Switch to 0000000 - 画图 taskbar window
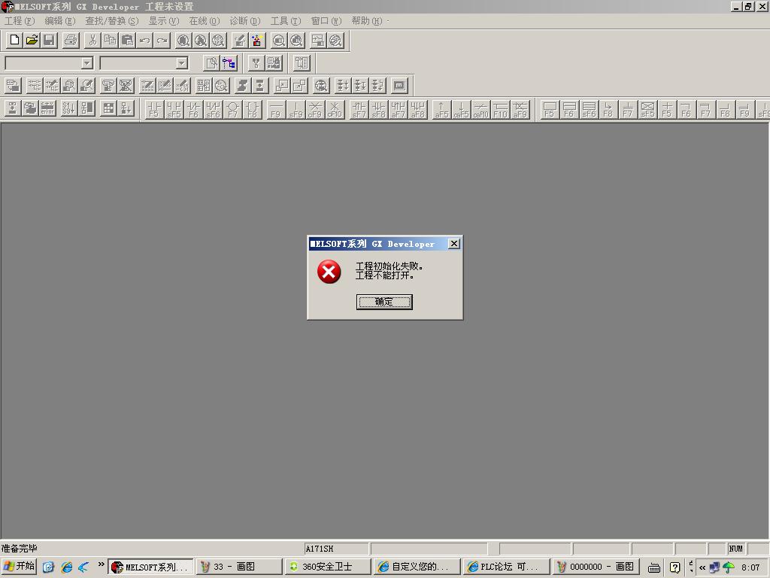 pyautogui.click(x=596, y=567)
